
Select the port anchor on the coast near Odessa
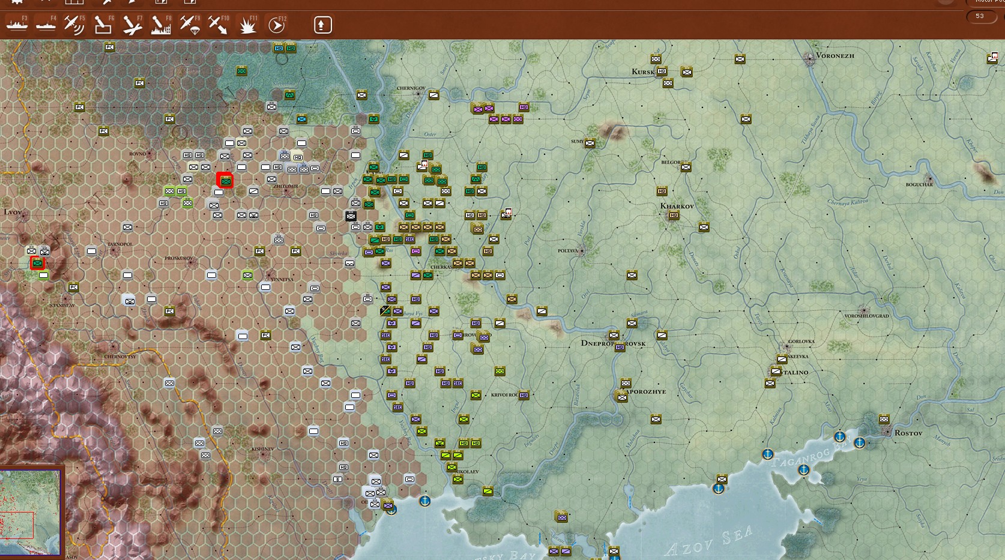click(425, 501)
